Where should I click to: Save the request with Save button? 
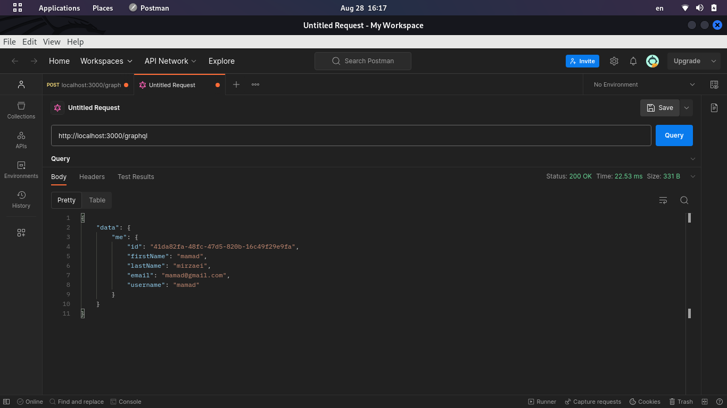click(660, 108)
